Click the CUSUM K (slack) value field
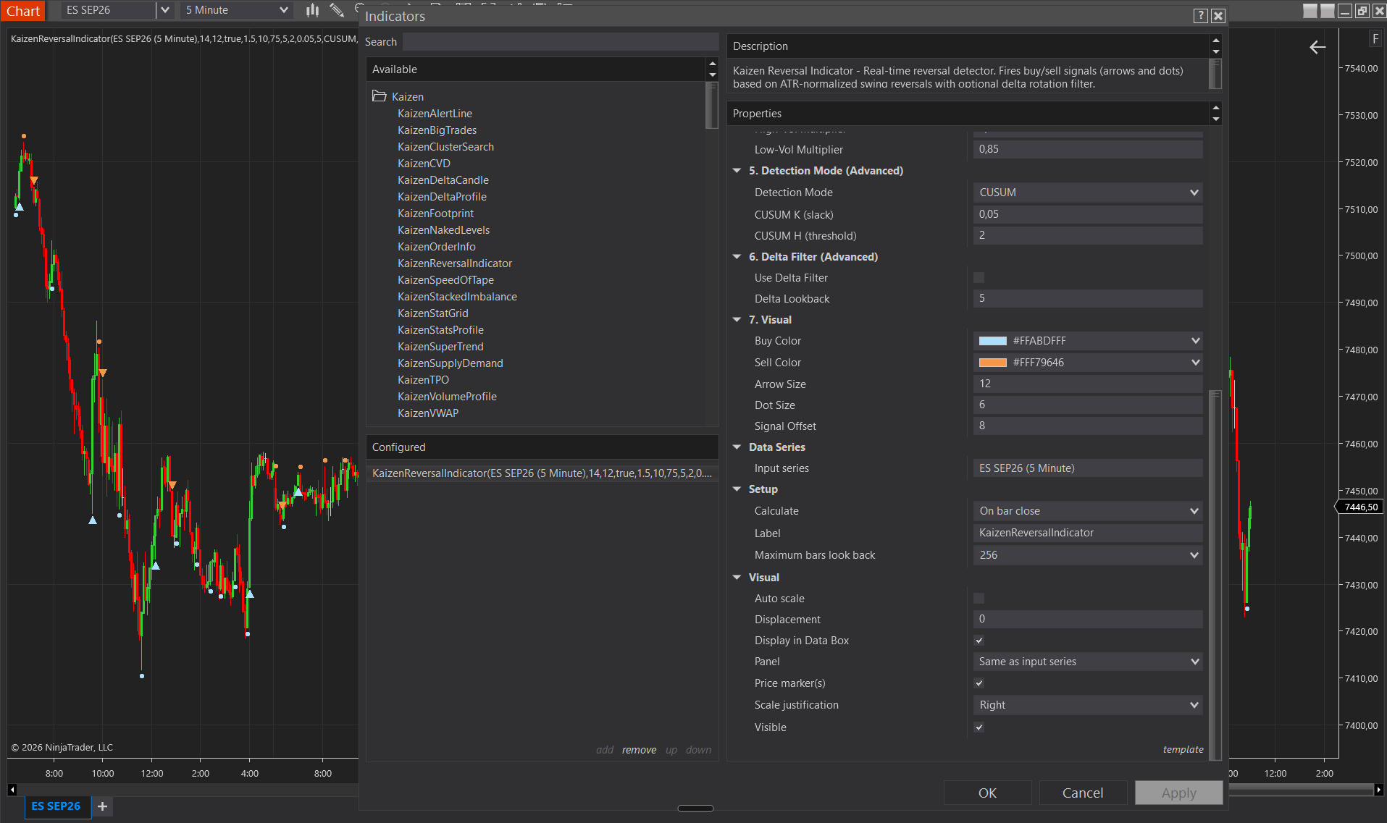Screen dimensions: 1387x823 pos(1088,214)
